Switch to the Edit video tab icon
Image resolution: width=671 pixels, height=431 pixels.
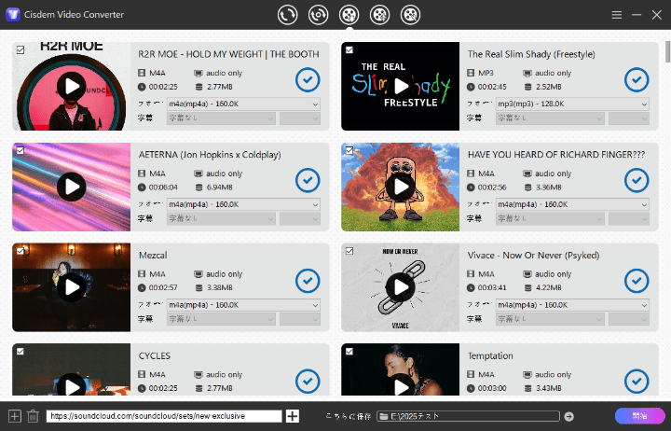[x=410, y=15]
